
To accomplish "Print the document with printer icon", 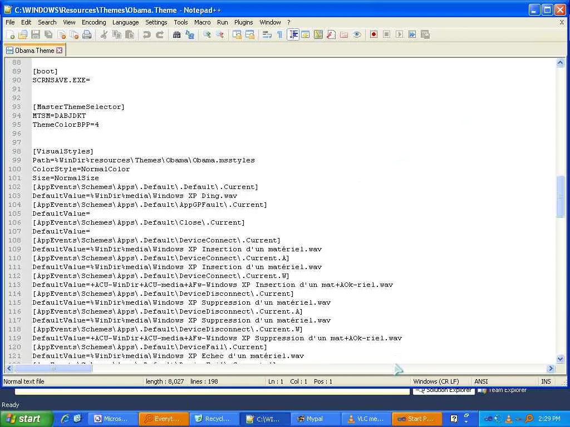I will click(87, 34).
